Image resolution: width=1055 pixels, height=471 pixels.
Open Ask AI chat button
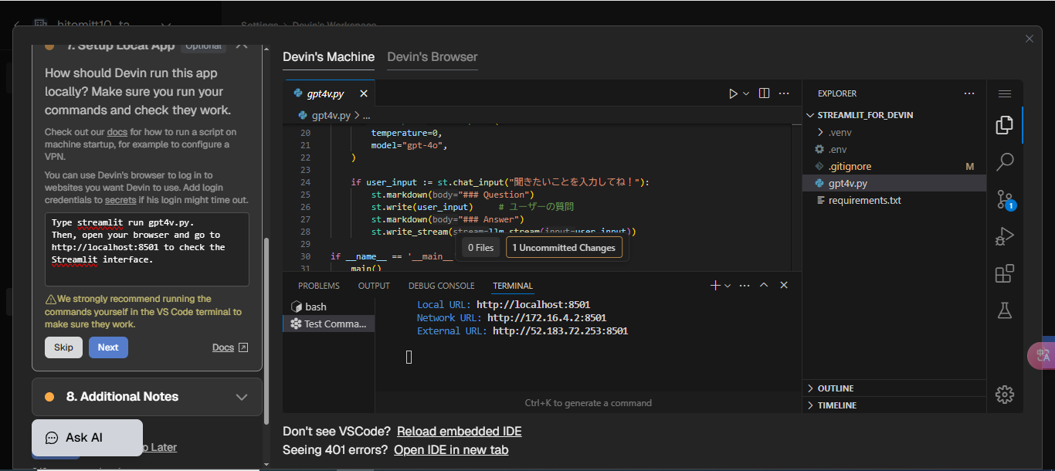87,438
